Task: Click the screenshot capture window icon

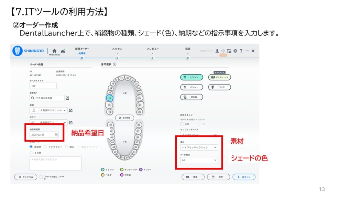Action: 229,51
